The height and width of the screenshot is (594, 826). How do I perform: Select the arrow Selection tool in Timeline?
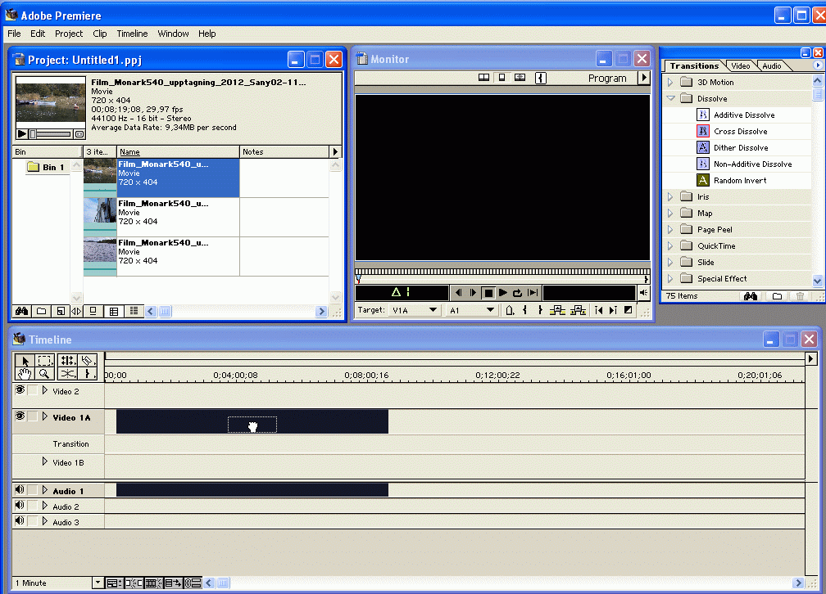[x=25, y=360]
